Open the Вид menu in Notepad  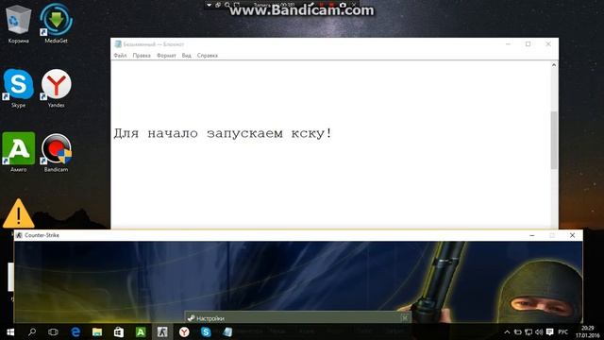click(x=187, y=56)
